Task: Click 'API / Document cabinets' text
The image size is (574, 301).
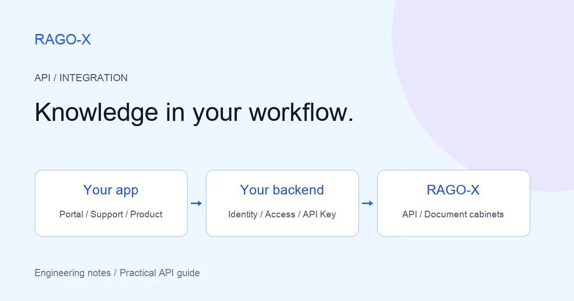Action: 453,214
